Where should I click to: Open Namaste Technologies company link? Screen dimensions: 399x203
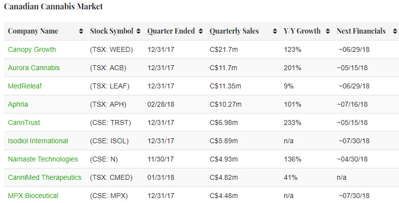click(x=43, y=159)
